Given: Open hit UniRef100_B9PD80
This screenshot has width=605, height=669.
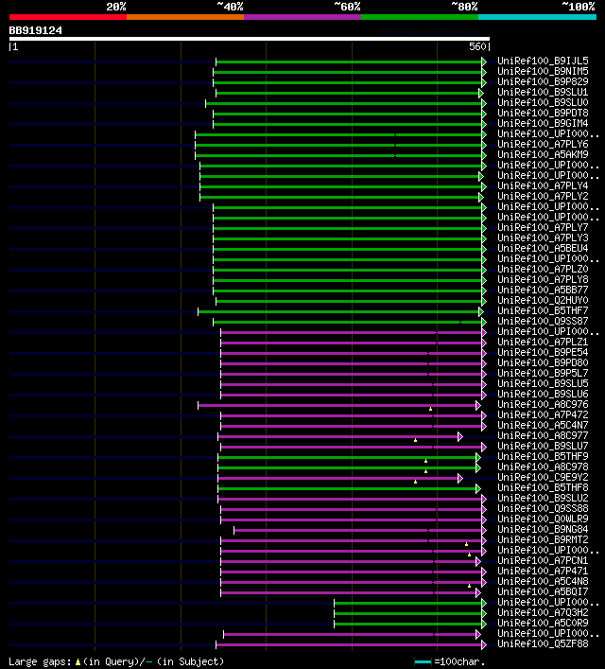Looking at the screenshot, I should pos(543,362).
